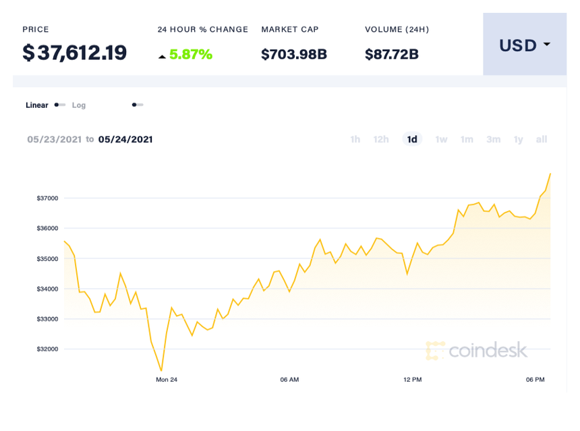Viewport: 580px width, 431px height.
Task: Open the 05/24/2021 end date picker
Action: pyautogui.click(x=125, y=140)
